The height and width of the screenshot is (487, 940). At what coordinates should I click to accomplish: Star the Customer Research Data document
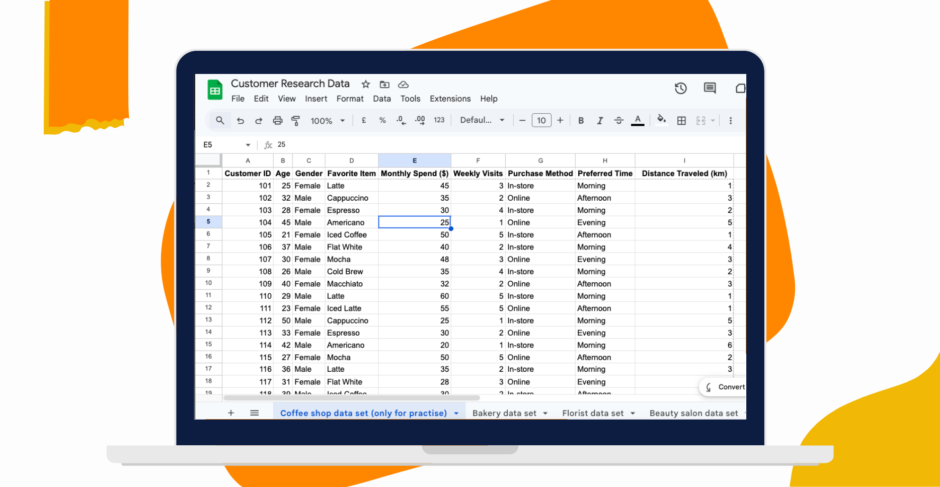pyautogui.click(x=366, y=85)
